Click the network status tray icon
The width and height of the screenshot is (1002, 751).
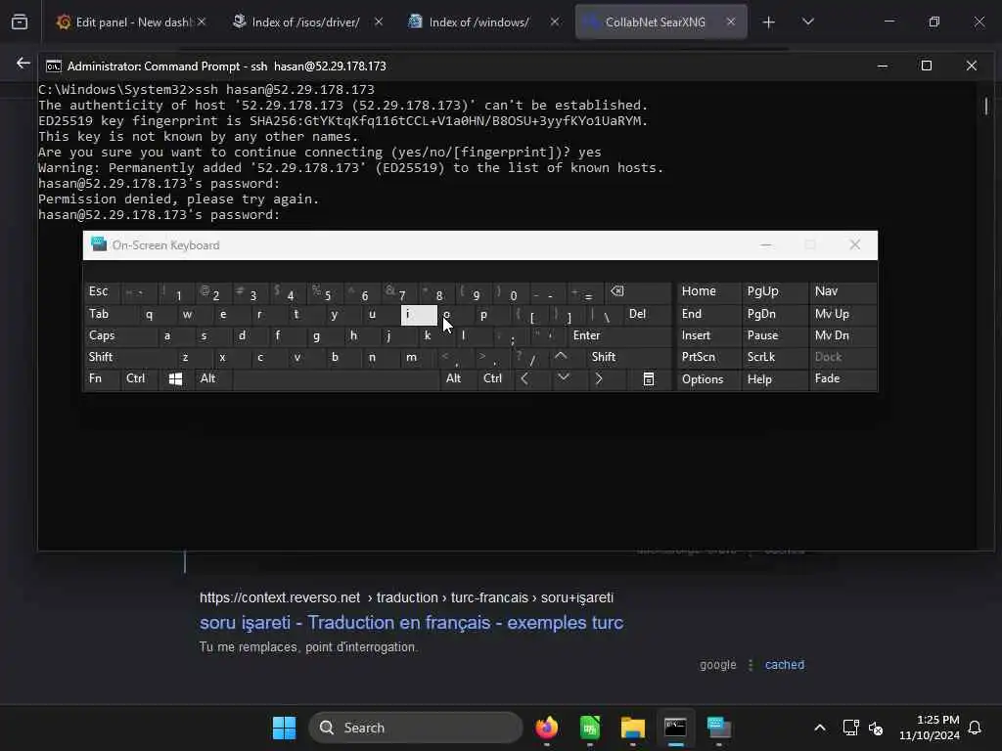850,728
